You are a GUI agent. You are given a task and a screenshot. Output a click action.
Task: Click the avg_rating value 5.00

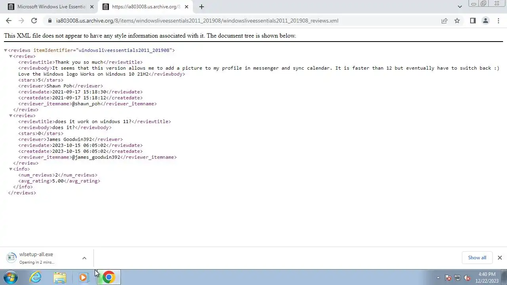tap(58, 181)
